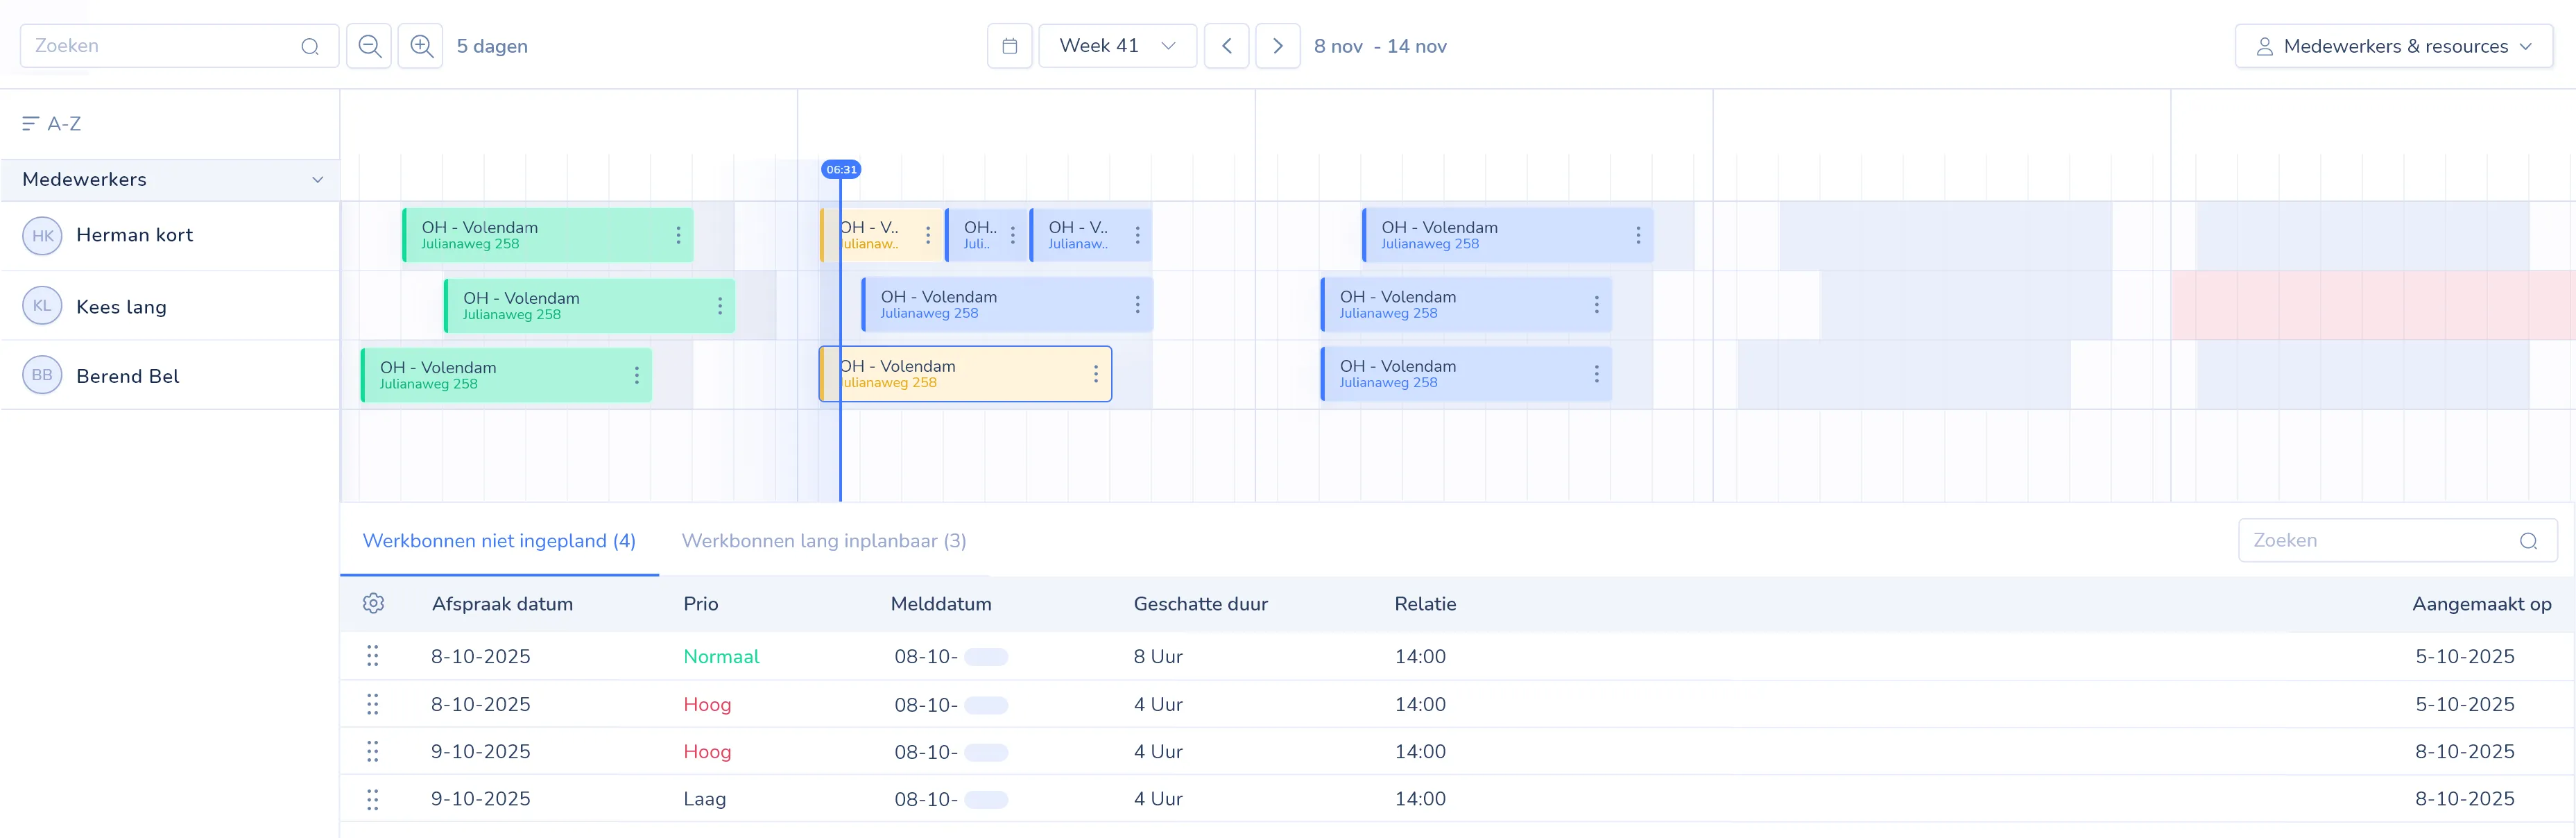Open three-dot menu on Berend Bel's yellow block

pyautogui.click(x=1095, y=374)
